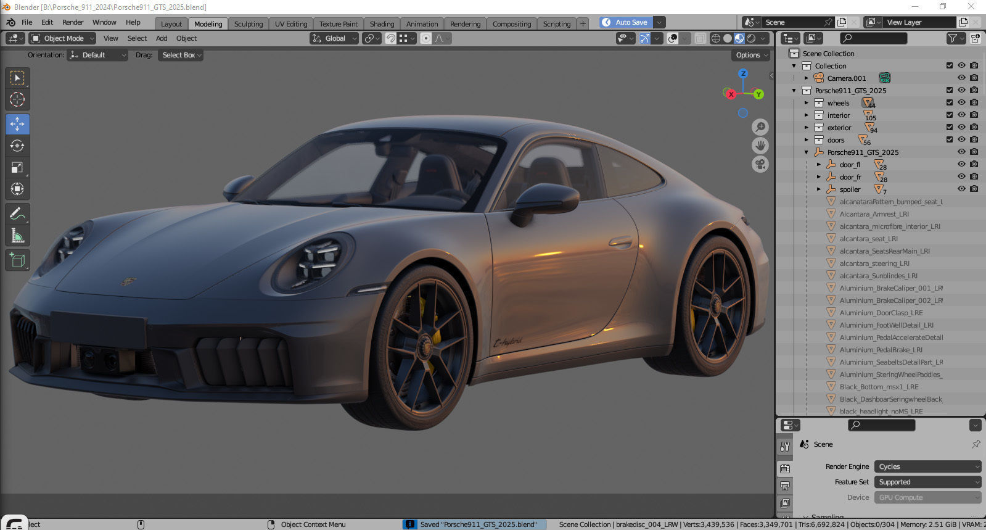Click the new collection icon in outliner
Screen dimensions: 986x530
pyautogui.click(x=976, y=38)
